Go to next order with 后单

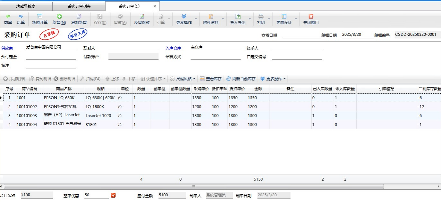[21, 19]
